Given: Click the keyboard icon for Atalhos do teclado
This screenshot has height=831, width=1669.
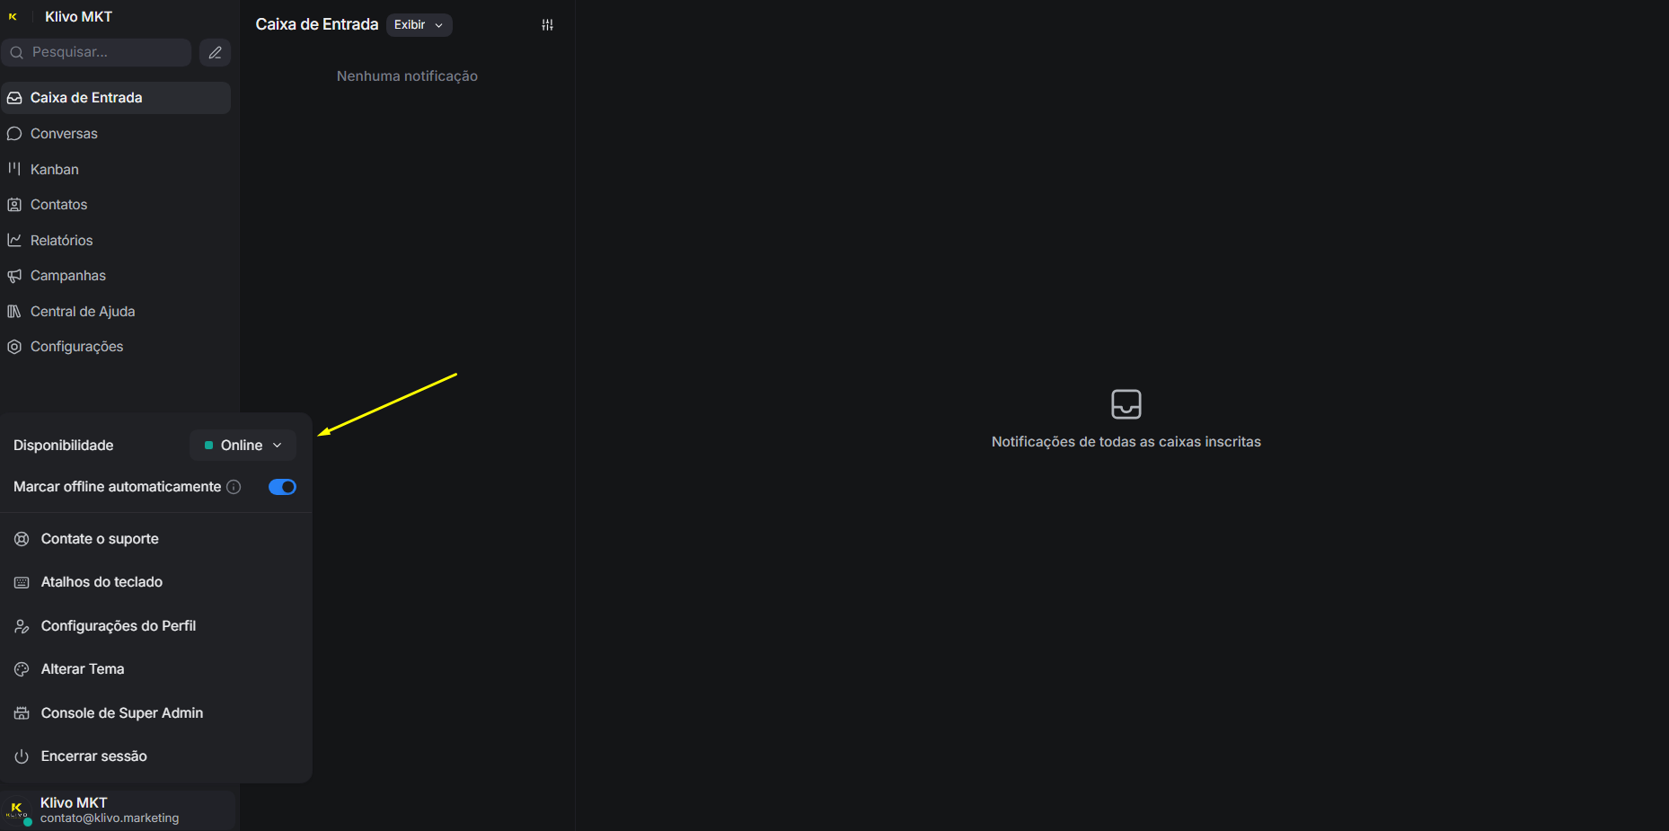Looking at the screenshot, I should (22, 582).
